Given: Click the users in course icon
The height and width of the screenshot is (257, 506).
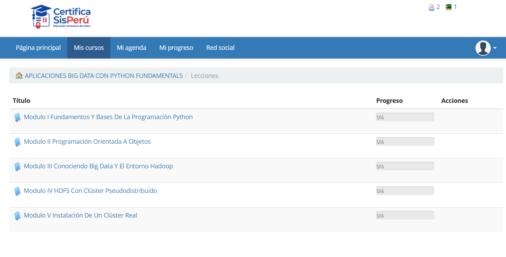Looking at the screenshot, I should (449, 7).
